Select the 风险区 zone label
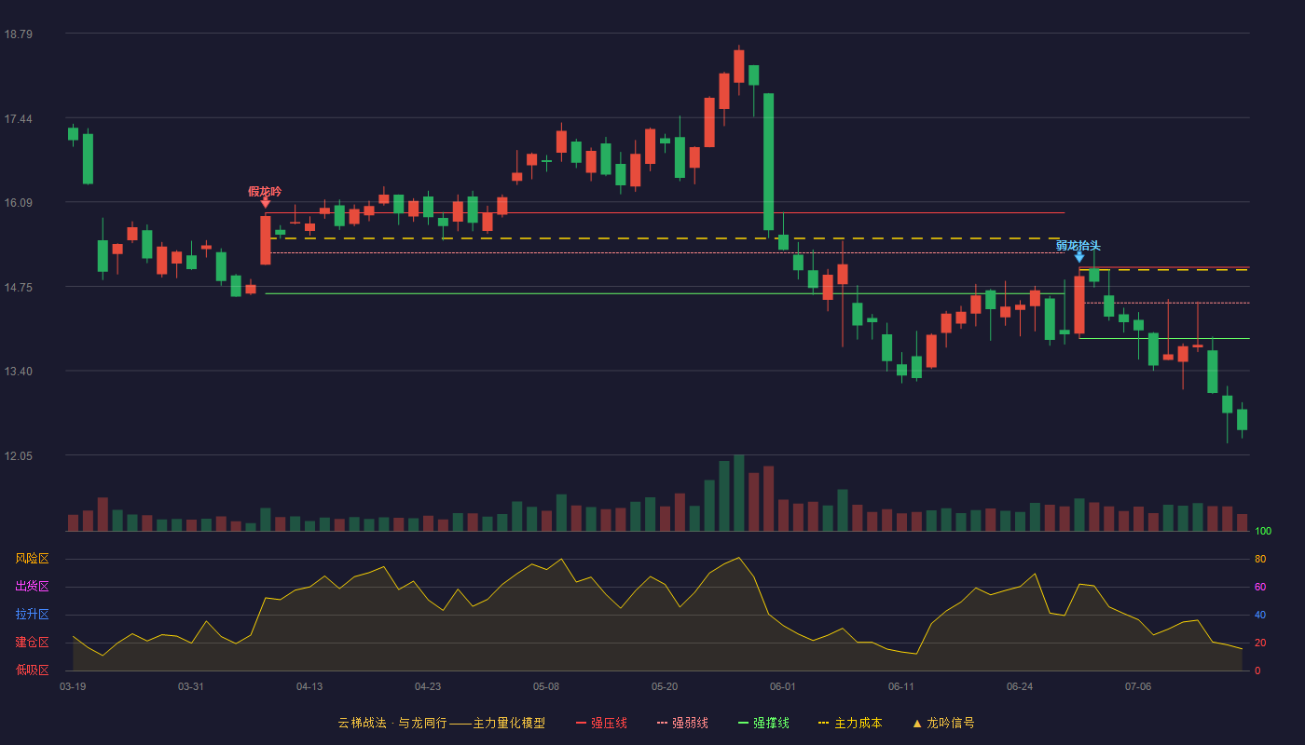 click(x=32, y=559)
